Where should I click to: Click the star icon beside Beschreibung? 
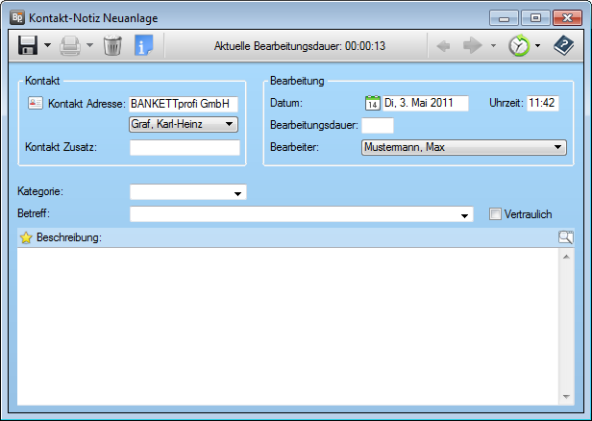click(26, 237)
